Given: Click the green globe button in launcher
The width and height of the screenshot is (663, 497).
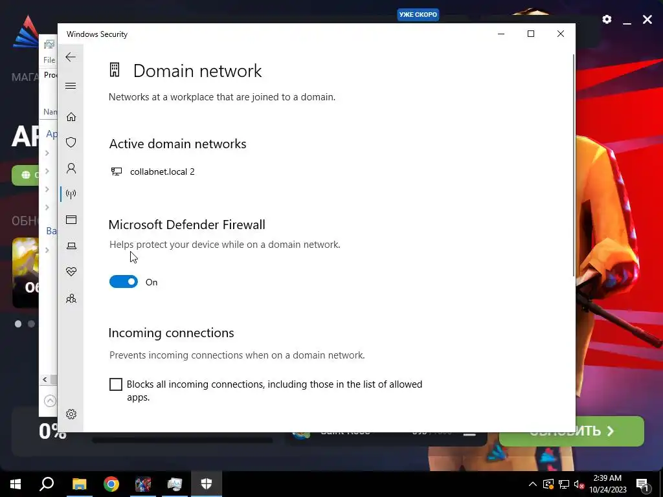Looking at the screenshot, I should [25, 175].
